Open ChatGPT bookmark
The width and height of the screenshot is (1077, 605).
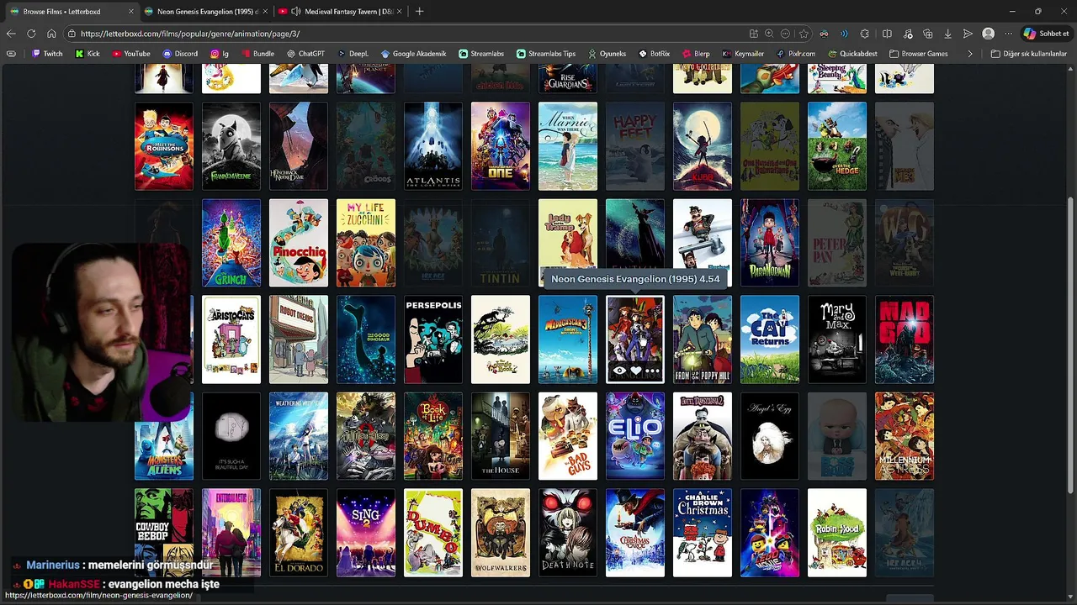click(305, 54)
